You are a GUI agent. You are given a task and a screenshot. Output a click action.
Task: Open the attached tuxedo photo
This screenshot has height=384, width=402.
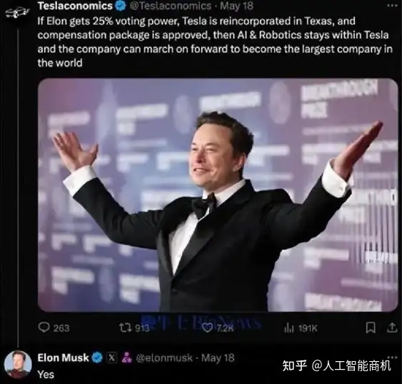click(218, 195)
